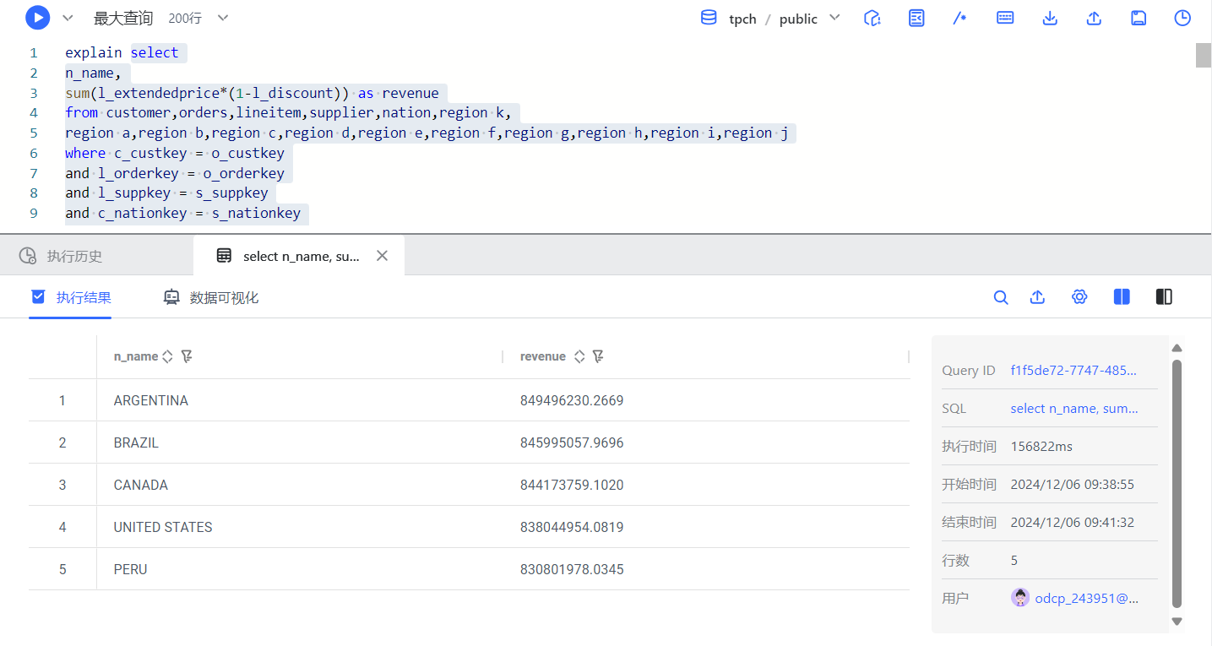Screen dimensions: 1212x646
Task: Click the revenue column header label
Action: [543, 356]
